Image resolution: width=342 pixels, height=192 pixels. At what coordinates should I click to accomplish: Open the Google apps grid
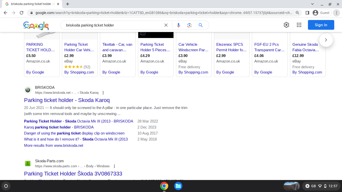pyautogui.click(x=299, y=25)
